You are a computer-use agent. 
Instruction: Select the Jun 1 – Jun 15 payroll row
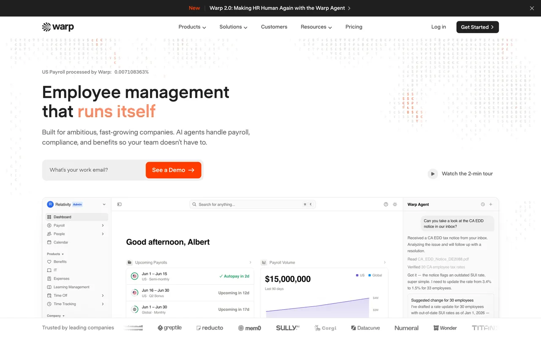coord(190,276)
